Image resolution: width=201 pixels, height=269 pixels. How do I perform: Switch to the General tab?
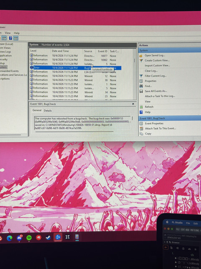coord(37,110)
